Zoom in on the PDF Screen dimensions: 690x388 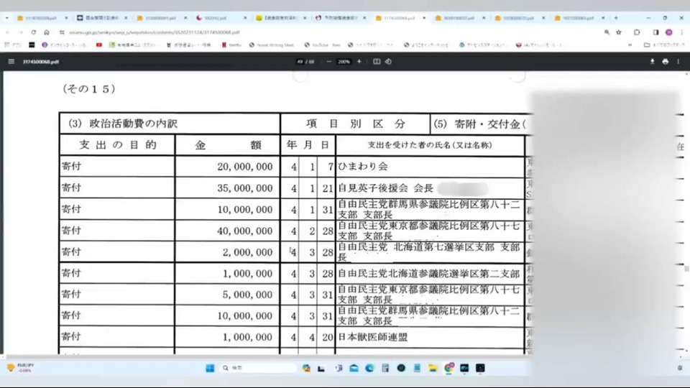(x=359, y=62)
